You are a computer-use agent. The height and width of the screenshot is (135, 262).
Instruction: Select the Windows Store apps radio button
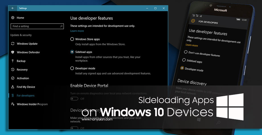pyautogui.click(x=72, y=39)
